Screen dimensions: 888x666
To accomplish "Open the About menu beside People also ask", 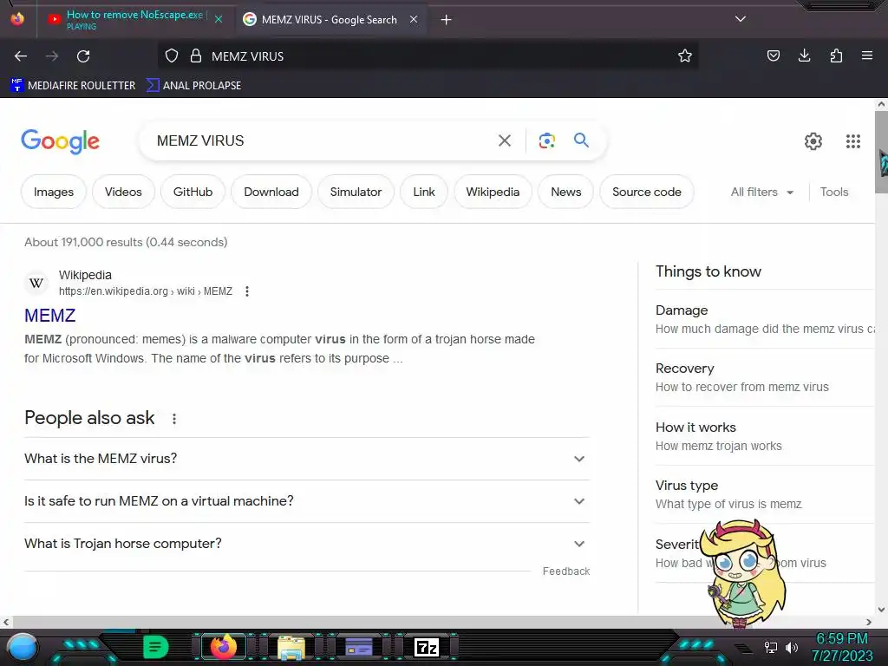I will click(x=174, y=419).
